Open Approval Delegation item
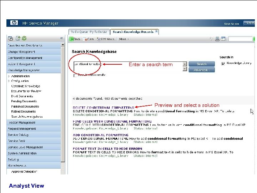The width and height of the screenshot is (257, 193). coord(24,172)
